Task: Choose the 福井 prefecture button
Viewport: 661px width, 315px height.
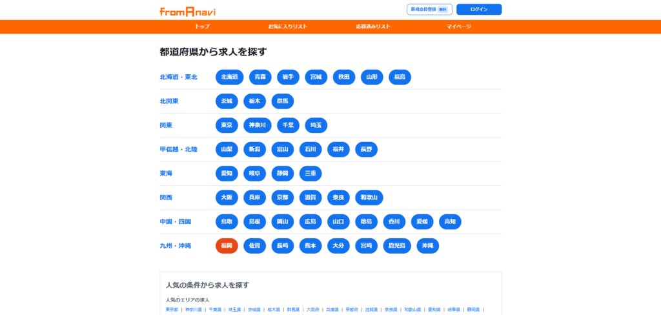Action: point(338,149)
